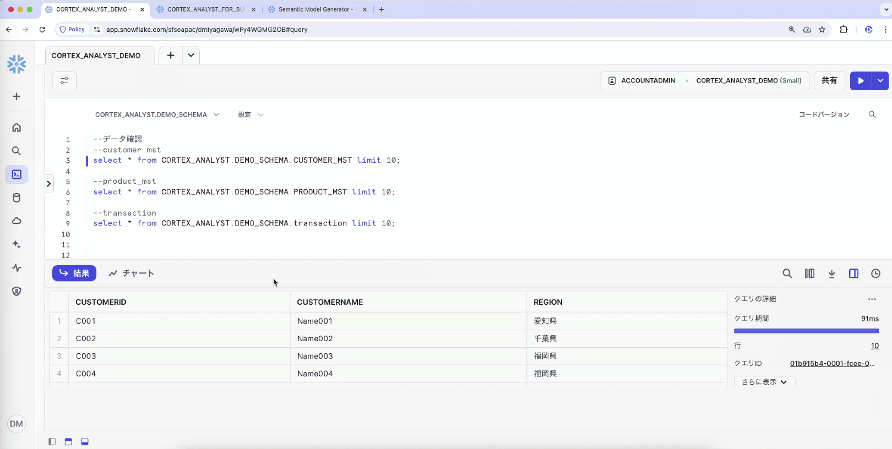Open the Projects worksheets sidebar icon

pyautogui.click(x=17, y=174)
